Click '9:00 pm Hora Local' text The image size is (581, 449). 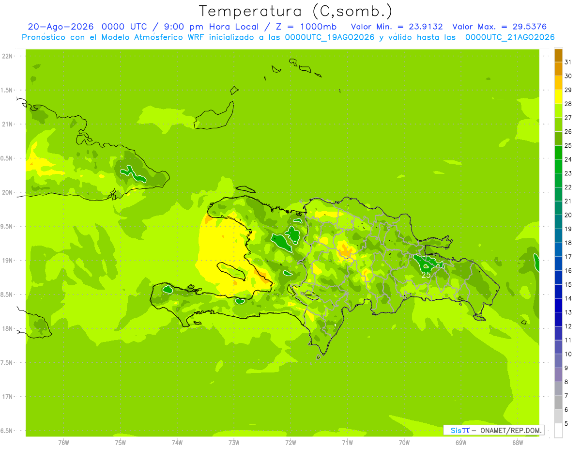coord(212,27)
